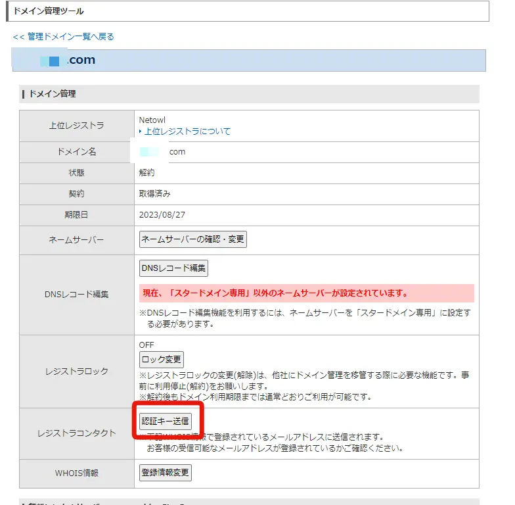Select the blue .com domain heading banner
The width and height of the screenshot is (515, 505).
click(250, 60)
